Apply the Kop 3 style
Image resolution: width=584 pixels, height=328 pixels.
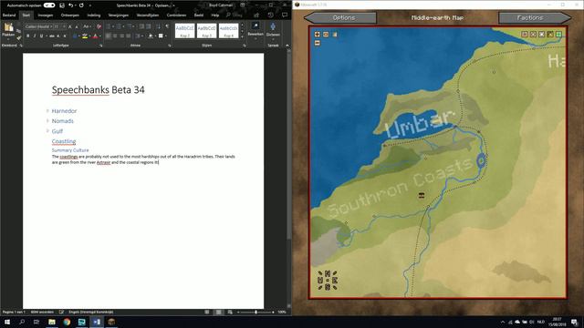207,31
